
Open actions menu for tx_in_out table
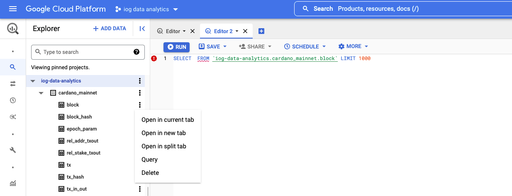point(140,189)
